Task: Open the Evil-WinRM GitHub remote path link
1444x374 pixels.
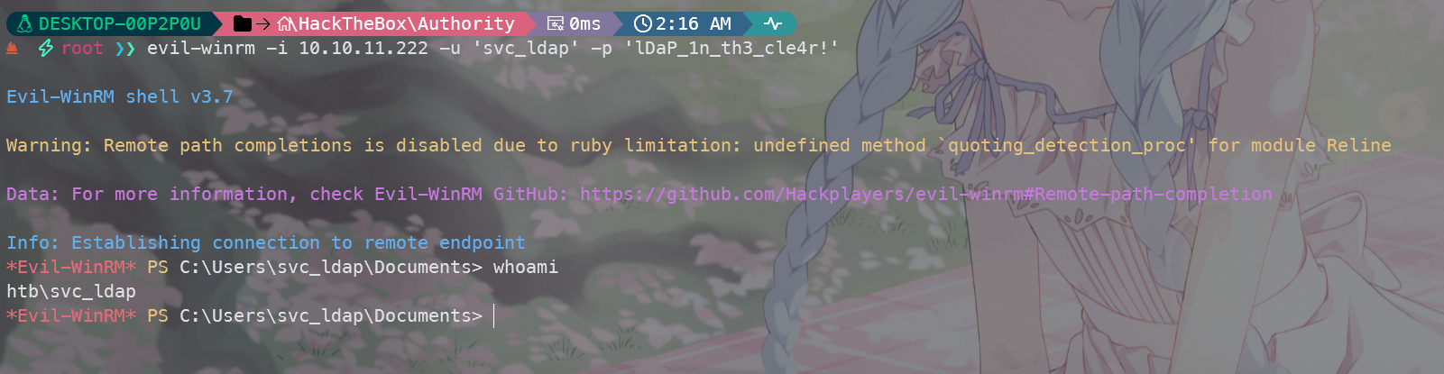Action: (926, 194)
